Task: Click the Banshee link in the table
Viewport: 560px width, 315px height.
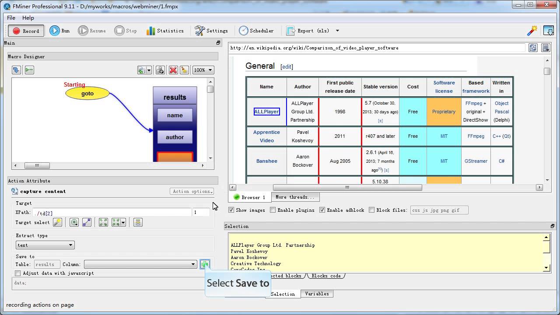Action: point(266,161)
